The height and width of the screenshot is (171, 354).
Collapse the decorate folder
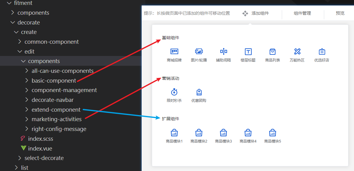[28, 23]
